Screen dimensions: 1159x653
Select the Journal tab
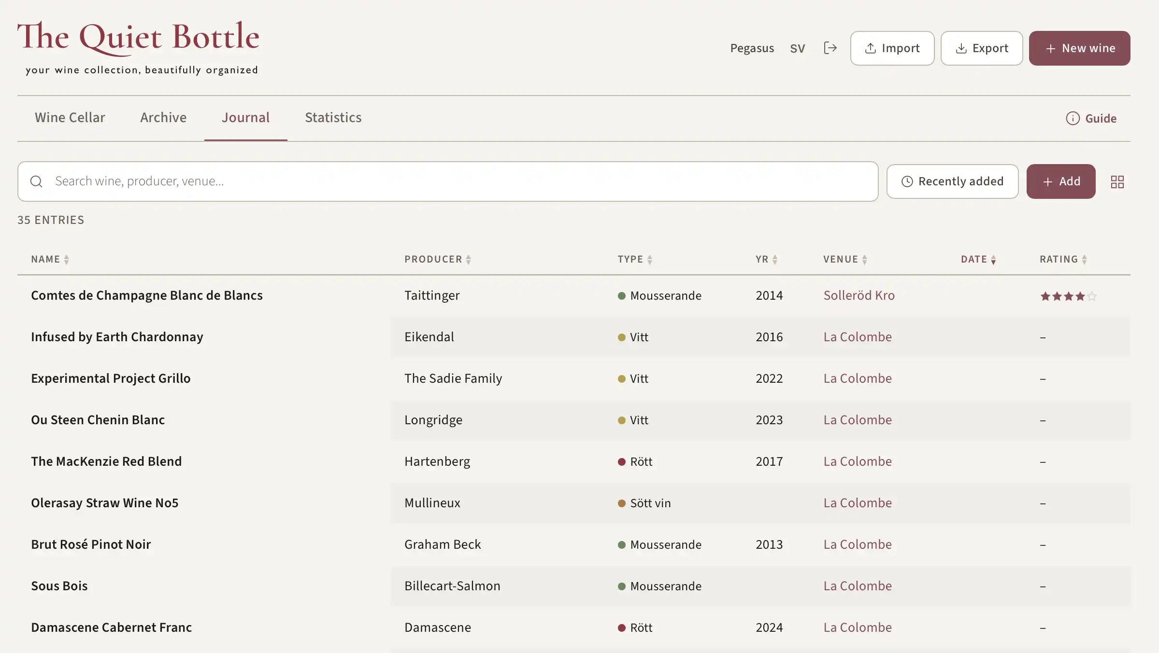(x=245, y=117)
